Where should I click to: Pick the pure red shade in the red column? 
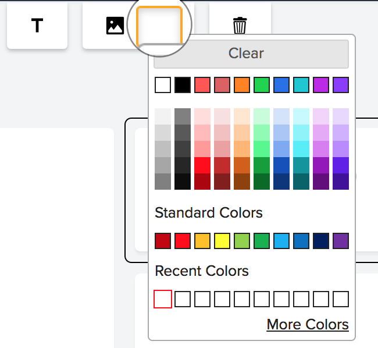tap(202, 165)
